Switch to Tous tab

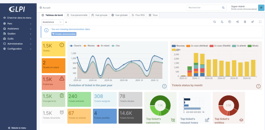pos(153,15)
